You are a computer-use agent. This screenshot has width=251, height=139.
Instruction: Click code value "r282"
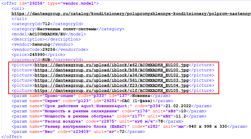152,126
